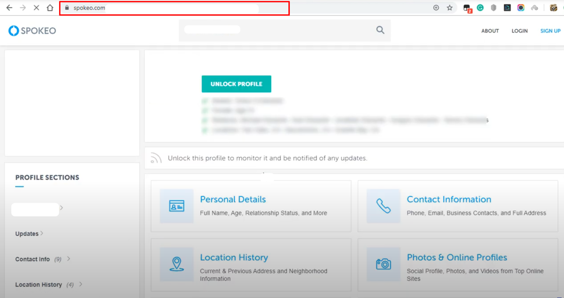
Task: Click 'Full Name, Age, Relationship Status' text
Action: click(x=263, y=213)
